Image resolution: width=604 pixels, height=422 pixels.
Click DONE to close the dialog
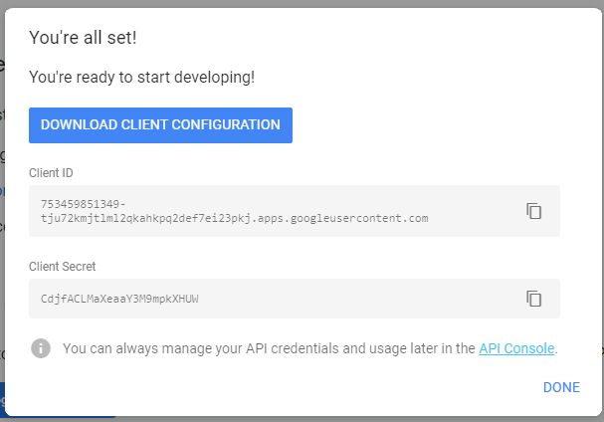click(561, 387)
